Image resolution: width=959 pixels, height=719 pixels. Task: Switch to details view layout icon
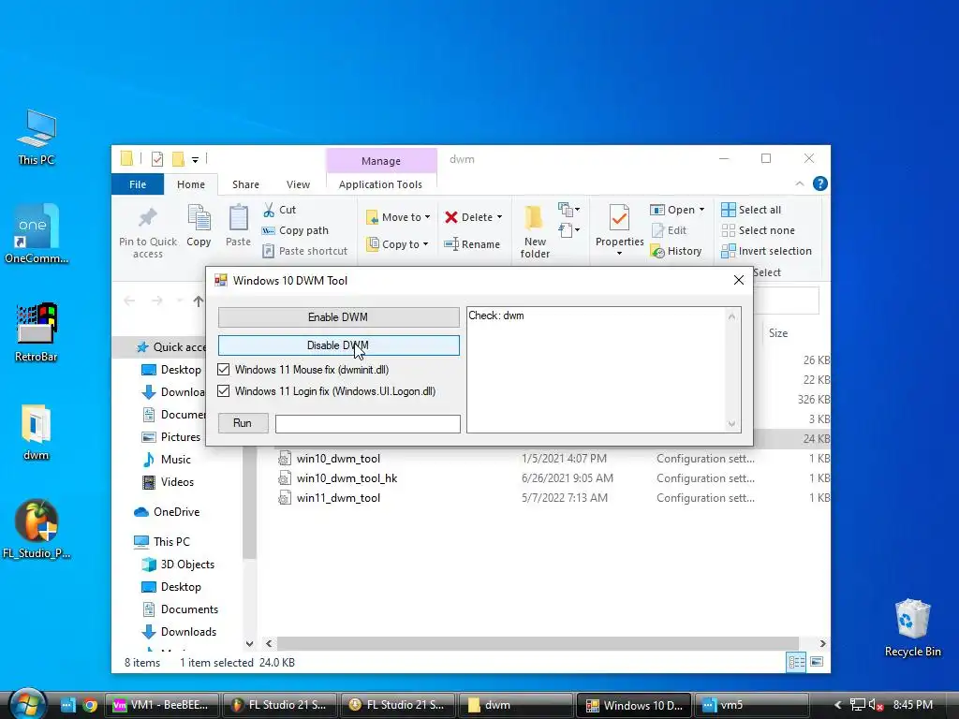point(796,662)
